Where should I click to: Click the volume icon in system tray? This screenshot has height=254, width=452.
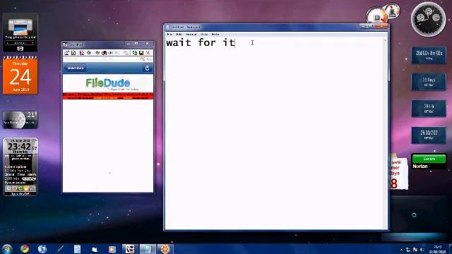422,250
